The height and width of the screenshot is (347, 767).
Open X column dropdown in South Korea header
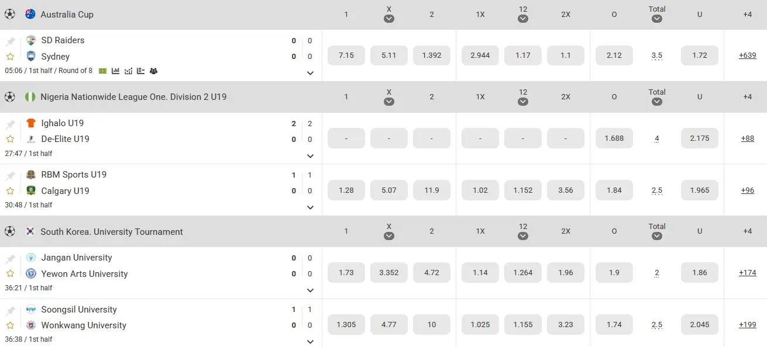389,236
